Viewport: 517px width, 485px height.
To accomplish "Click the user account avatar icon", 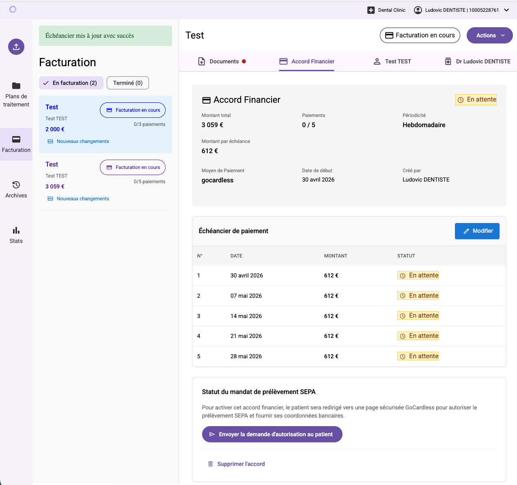I will [x=418, y=10].
